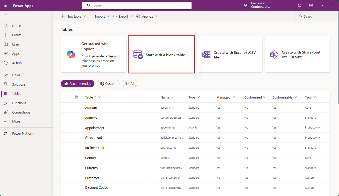Open the Settings gear icon
Viewport: 339px width, 196px height.
[311, 5]
